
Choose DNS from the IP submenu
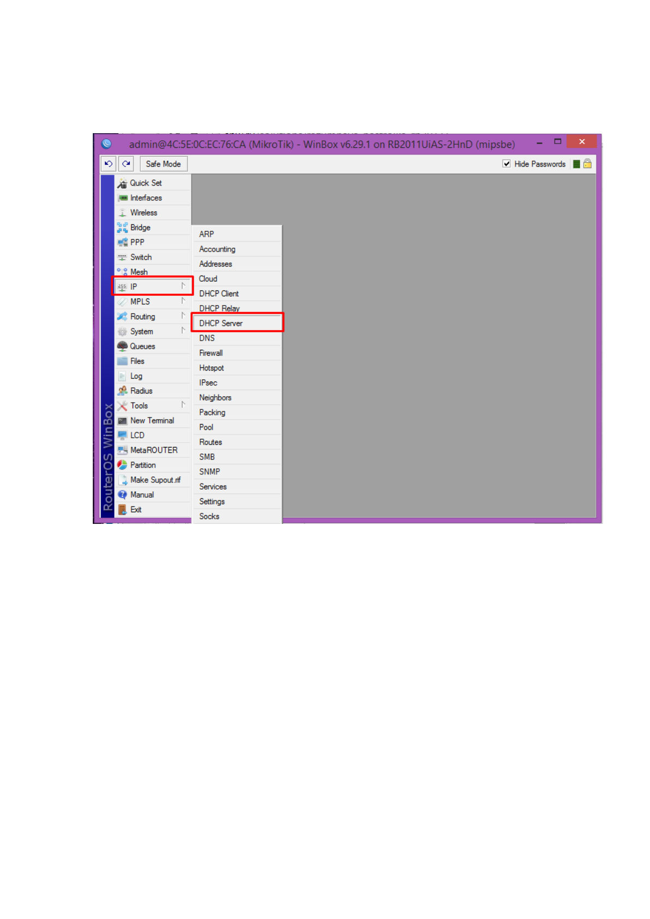point(237,338)
